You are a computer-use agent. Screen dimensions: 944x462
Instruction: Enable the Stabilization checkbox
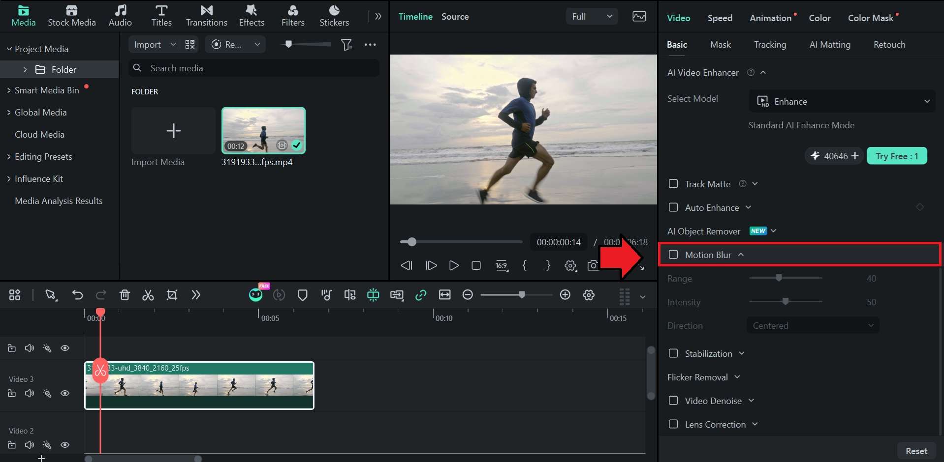coord(673,353)
